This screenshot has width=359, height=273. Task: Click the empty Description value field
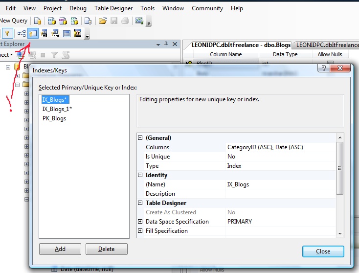(x=281, y=194)
